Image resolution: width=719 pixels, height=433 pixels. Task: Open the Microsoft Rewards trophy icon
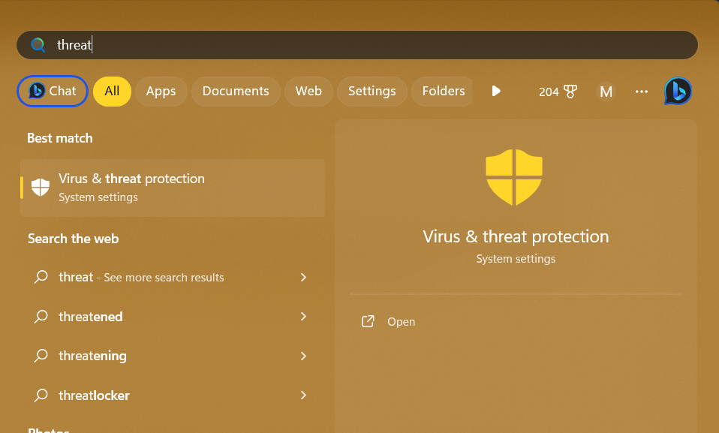(570, 92)
